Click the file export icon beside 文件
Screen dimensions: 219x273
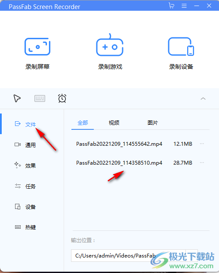click(18, 124)
